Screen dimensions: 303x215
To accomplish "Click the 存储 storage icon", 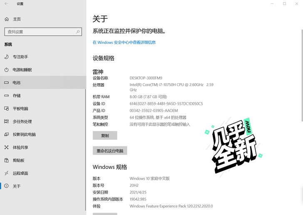I will click(6, 96).
